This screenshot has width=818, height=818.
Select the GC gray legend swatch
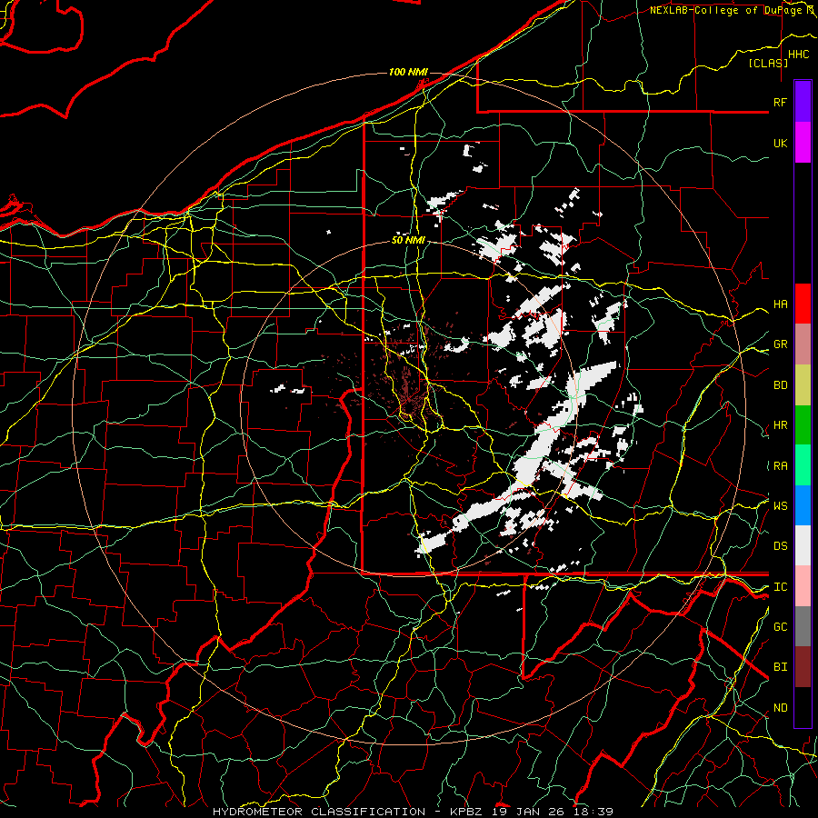803,626
